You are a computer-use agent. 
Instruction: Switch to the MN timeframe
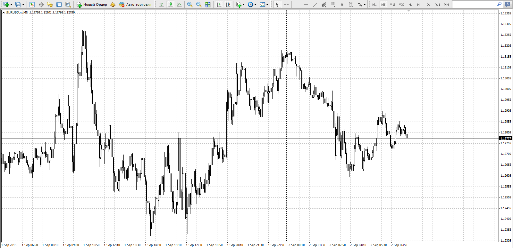click(446, 4)
